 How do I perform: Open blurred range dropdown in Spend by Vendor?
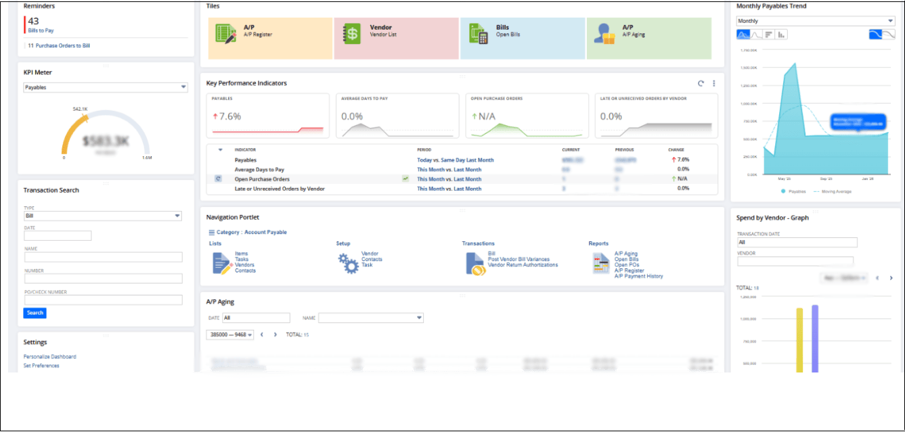click(843, 278)
